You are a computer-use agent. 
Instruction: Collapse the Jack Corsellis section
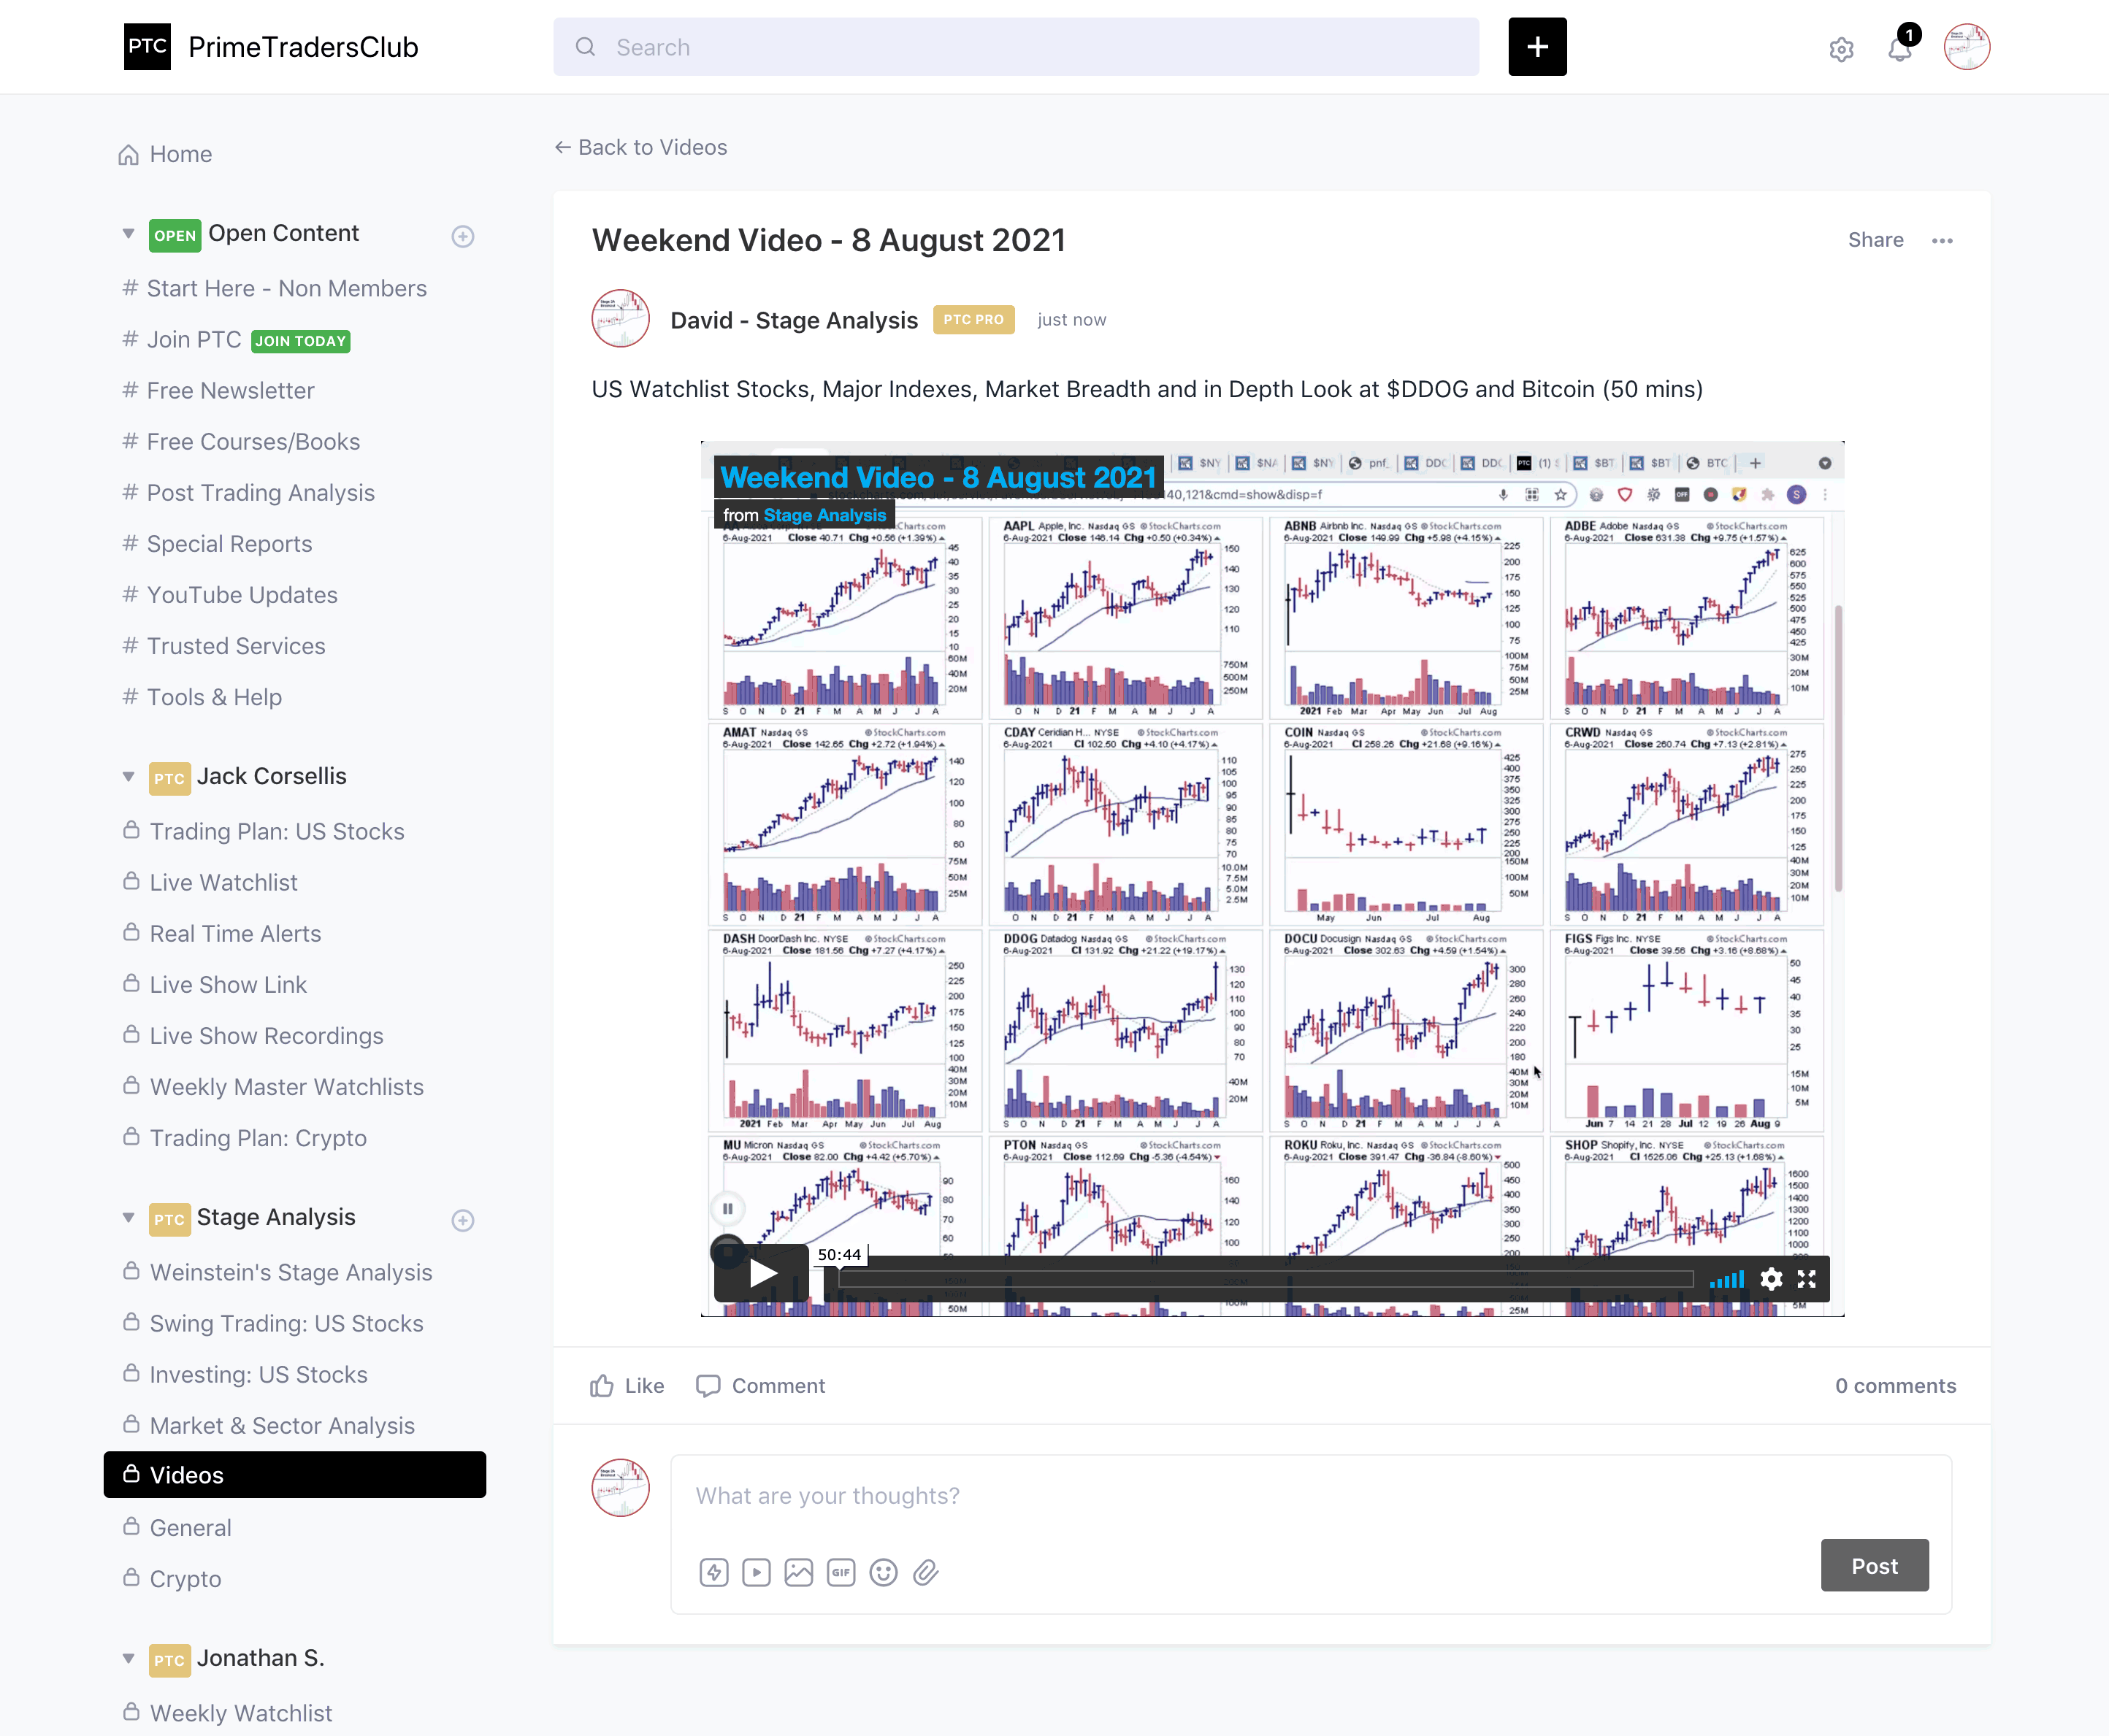pyautogui.click(x=128, y=776)
